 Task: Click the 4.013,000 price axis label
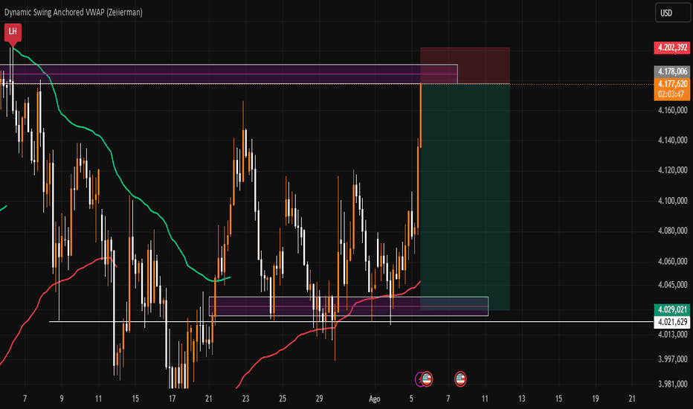(672, 335)
